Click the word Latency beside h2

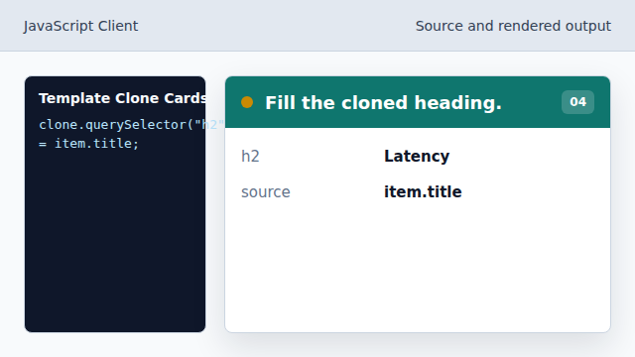(x=417, y=157)
